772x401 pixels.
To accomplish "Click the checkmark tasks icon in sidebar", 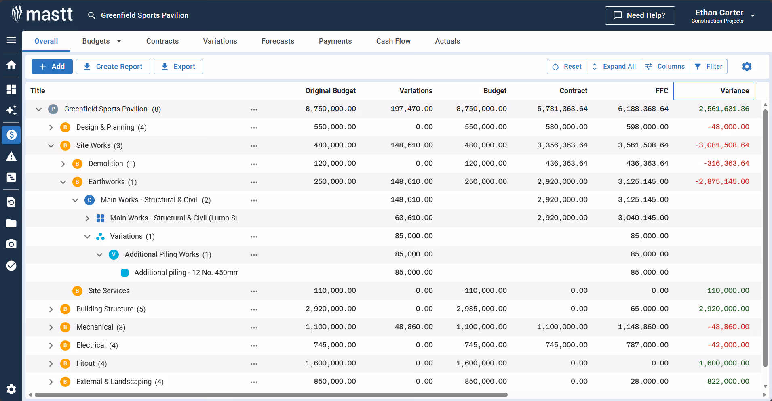I will (x=11, y=265).
